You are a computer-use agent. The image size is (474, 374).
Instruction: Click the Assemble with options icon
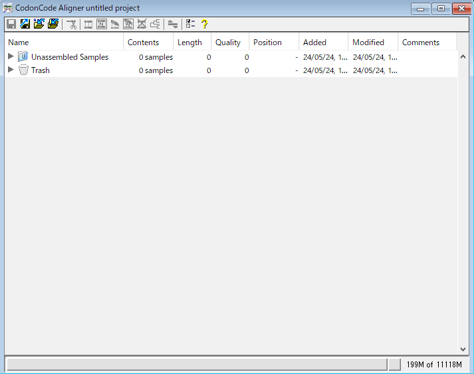coord(102,24)
